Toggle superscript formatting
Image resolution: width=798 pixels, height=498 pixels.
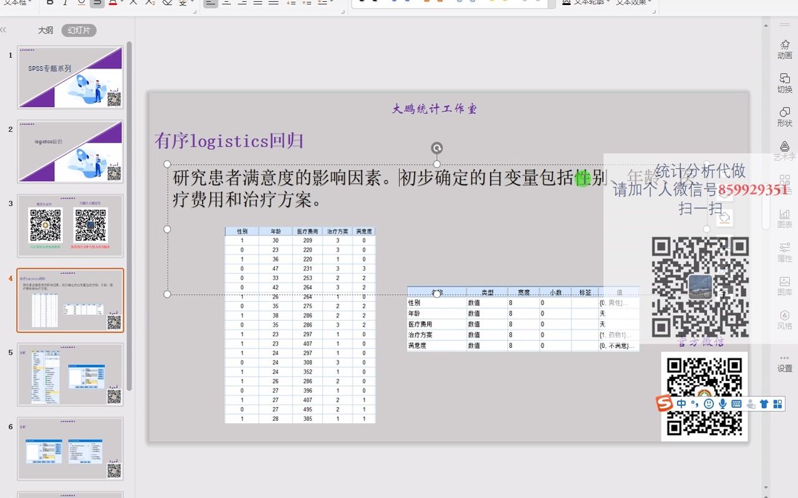coord(133,2)
